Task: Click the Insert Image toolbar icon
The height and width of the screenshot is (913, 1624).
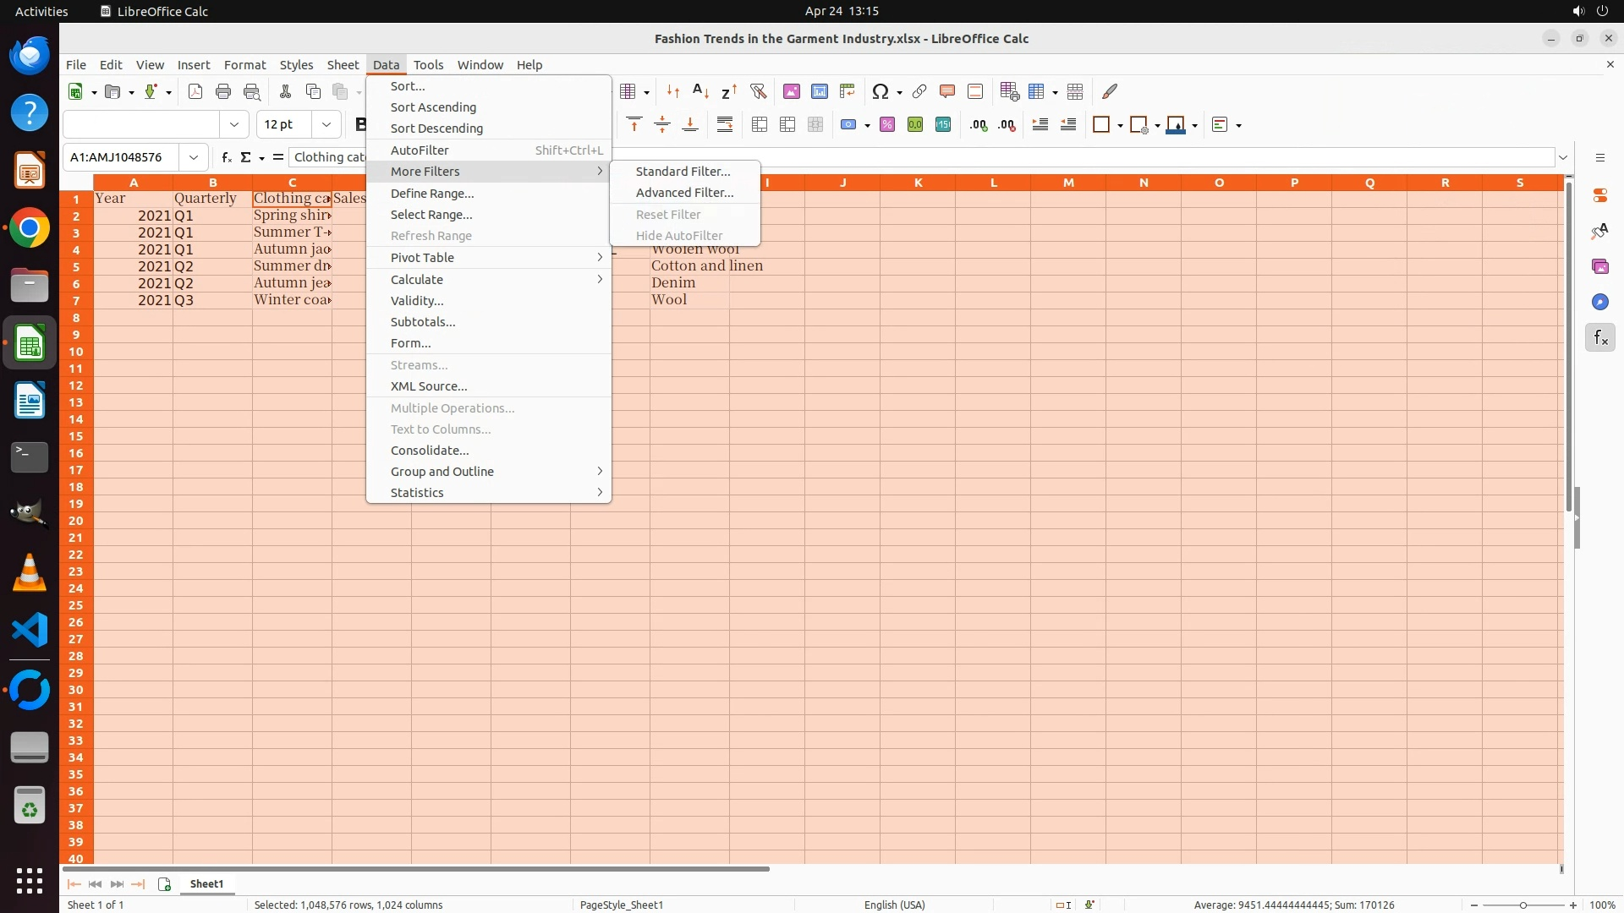Action: click(791, 91)
